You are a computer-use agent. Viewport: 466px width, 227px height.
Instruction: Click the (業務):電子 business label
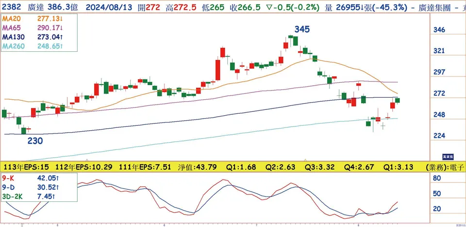(445, 167)
